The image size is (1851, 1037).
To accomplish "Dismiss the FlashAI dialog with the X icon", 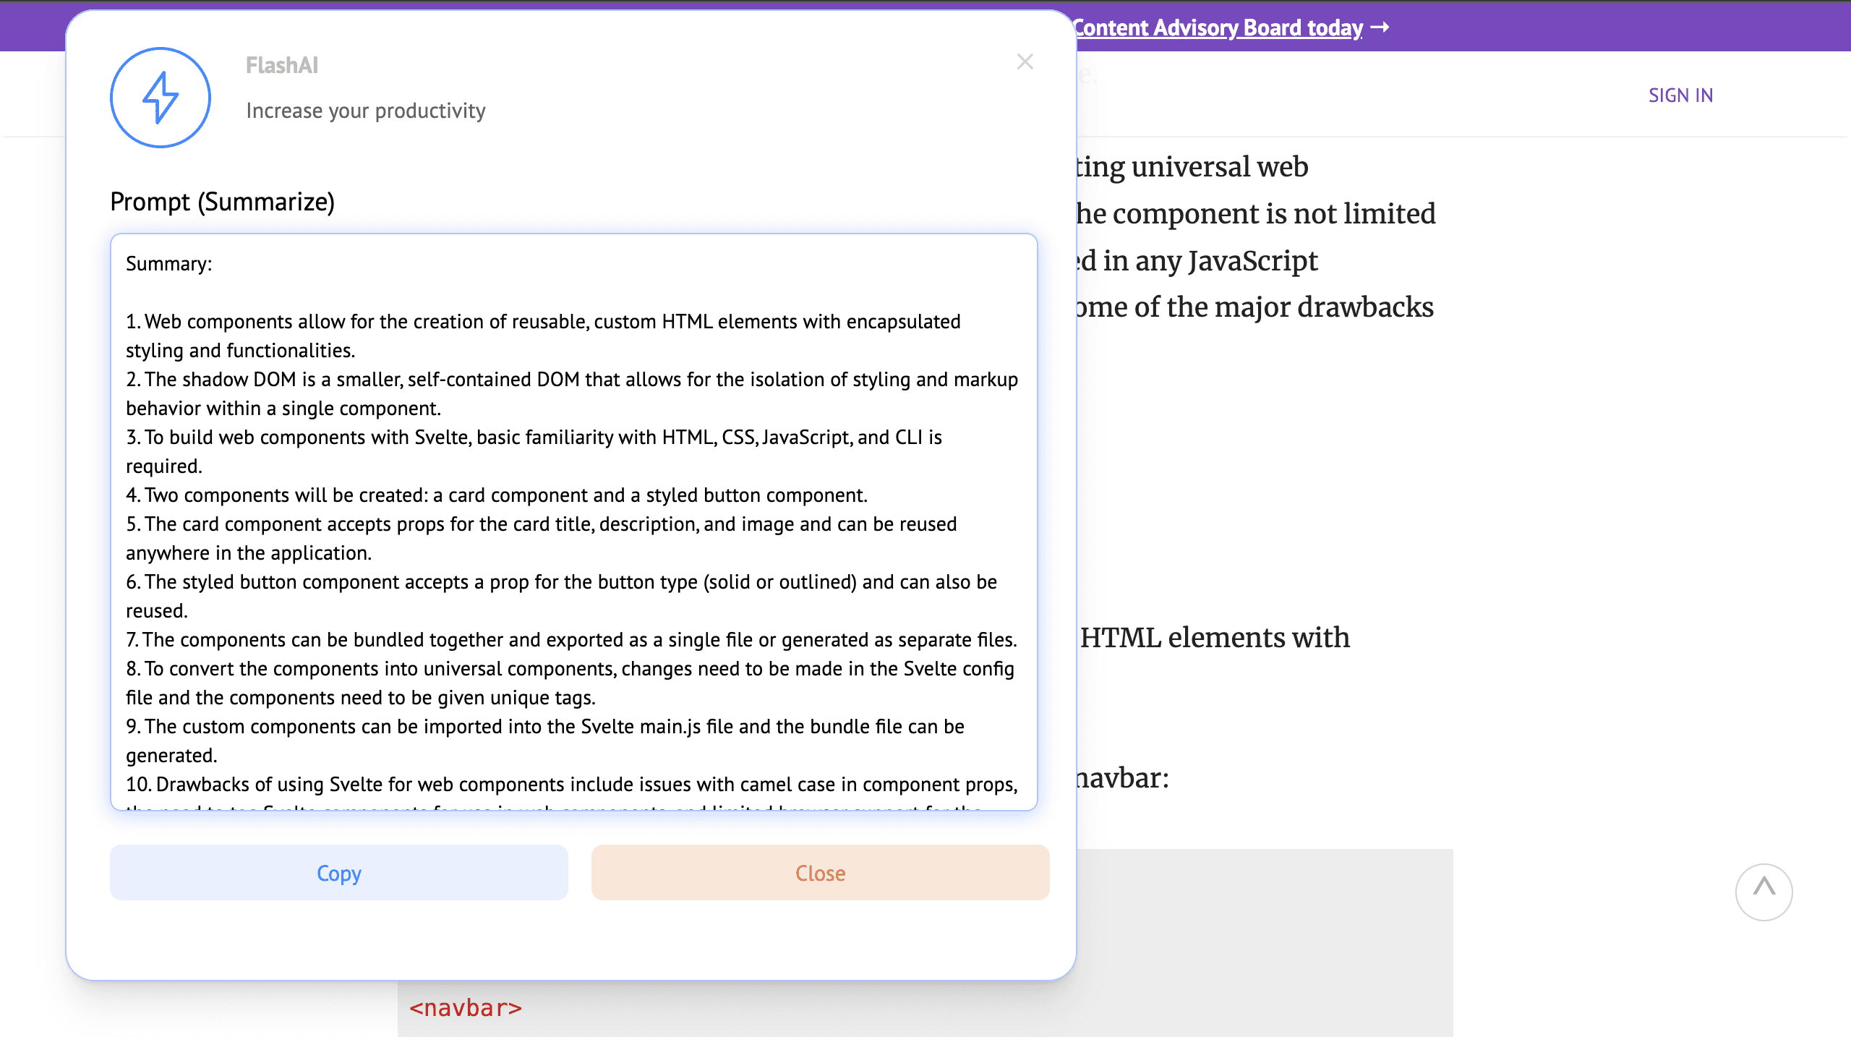I will pyautogui.click(x=1025, y=61).
